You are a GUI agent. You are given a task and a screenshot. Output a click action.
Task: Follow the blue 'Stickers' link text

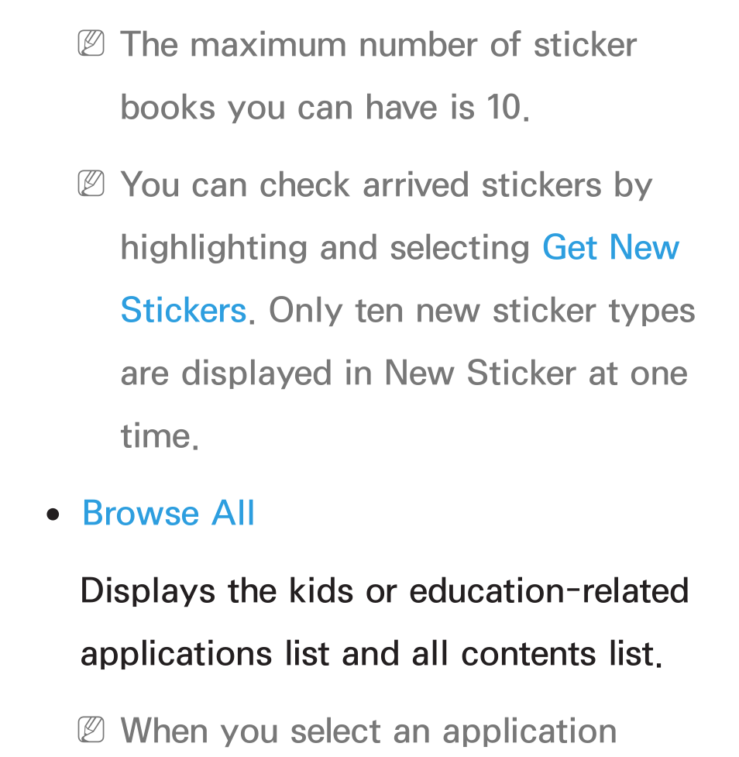coord(184,310)
